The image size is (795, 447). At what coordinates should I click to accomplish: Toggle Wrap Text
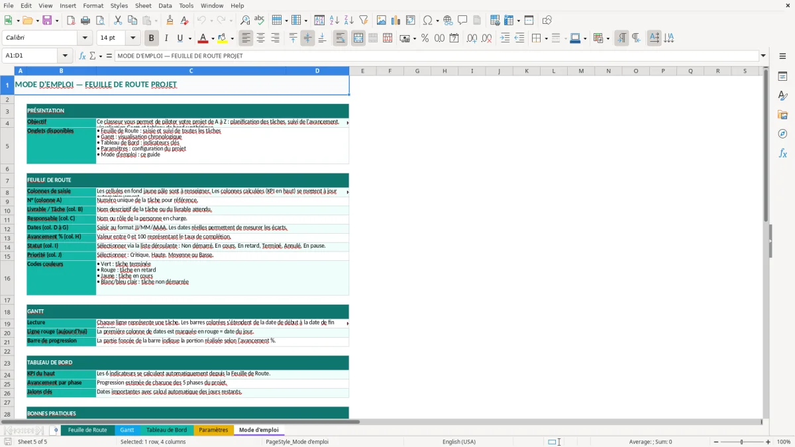(340, 38)
